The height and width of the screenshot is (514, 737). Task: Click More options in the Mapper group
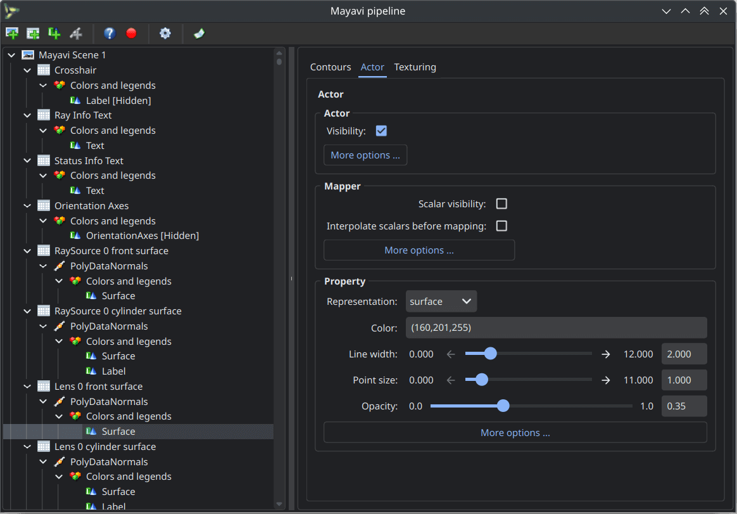pyautogui.click(x=419, y=250)
